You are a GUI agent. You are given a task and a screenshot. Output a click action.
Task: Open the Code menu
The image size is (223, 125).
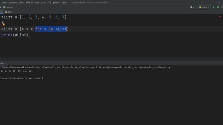[21, 2]
